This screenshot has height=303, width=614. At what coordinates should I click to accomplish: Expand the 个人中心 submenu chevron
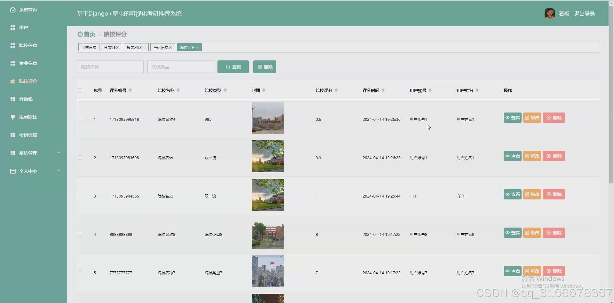[x=59, y=170]
